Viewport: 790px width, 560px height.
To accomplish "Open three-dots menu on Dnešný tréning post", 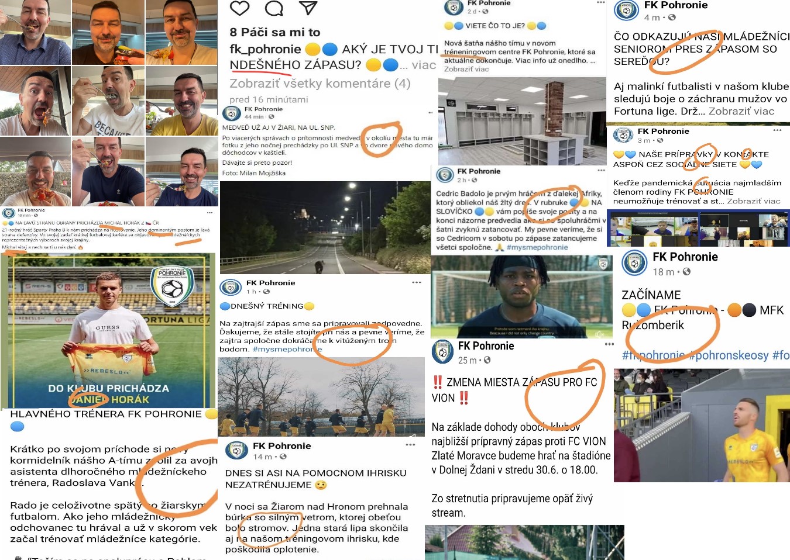I will pos(417,282).
